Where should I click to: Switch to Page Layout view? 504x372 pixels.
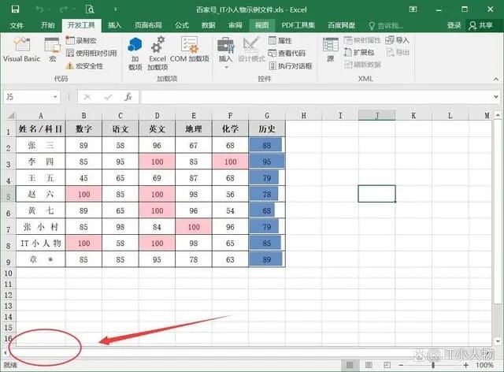coord(369,365)
